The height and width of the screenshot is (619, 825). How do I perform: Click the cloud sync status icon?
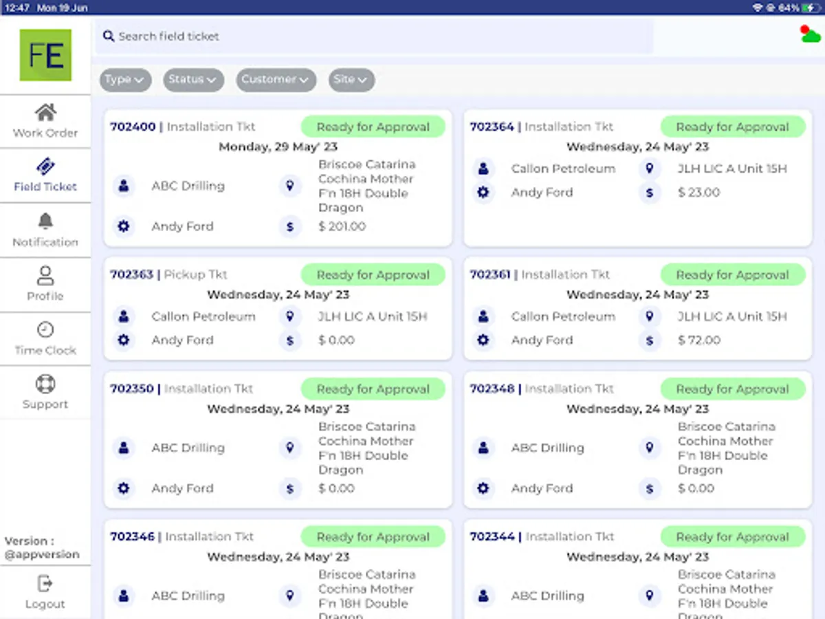click(811, 34)
